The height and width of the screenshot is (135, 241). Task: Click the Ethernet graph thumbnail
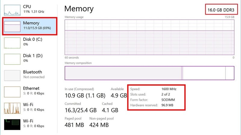coord(12,91)
